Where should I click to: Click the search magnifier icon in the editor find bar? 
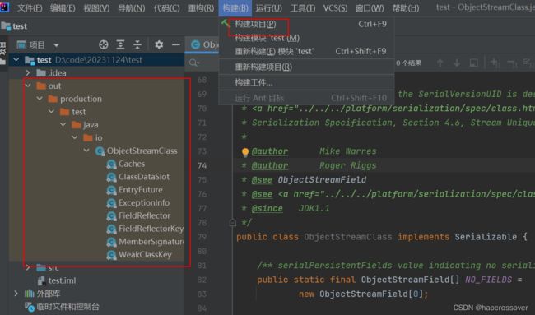click(194, 63)
